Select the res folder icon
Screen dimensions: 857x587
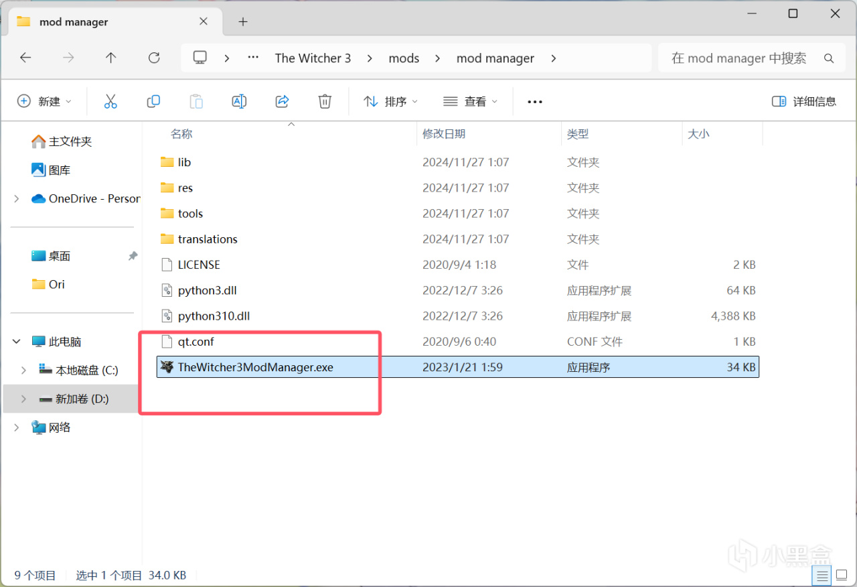point(167,188)
